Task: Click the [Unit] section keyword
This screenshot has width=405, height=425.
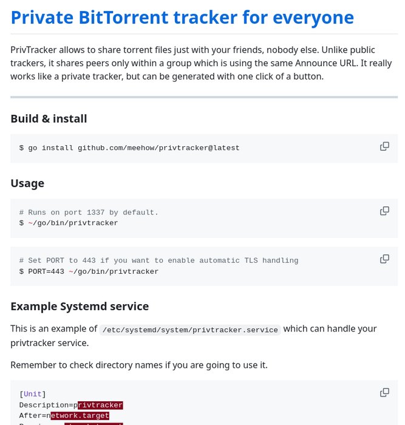Action: pos(33,394)
